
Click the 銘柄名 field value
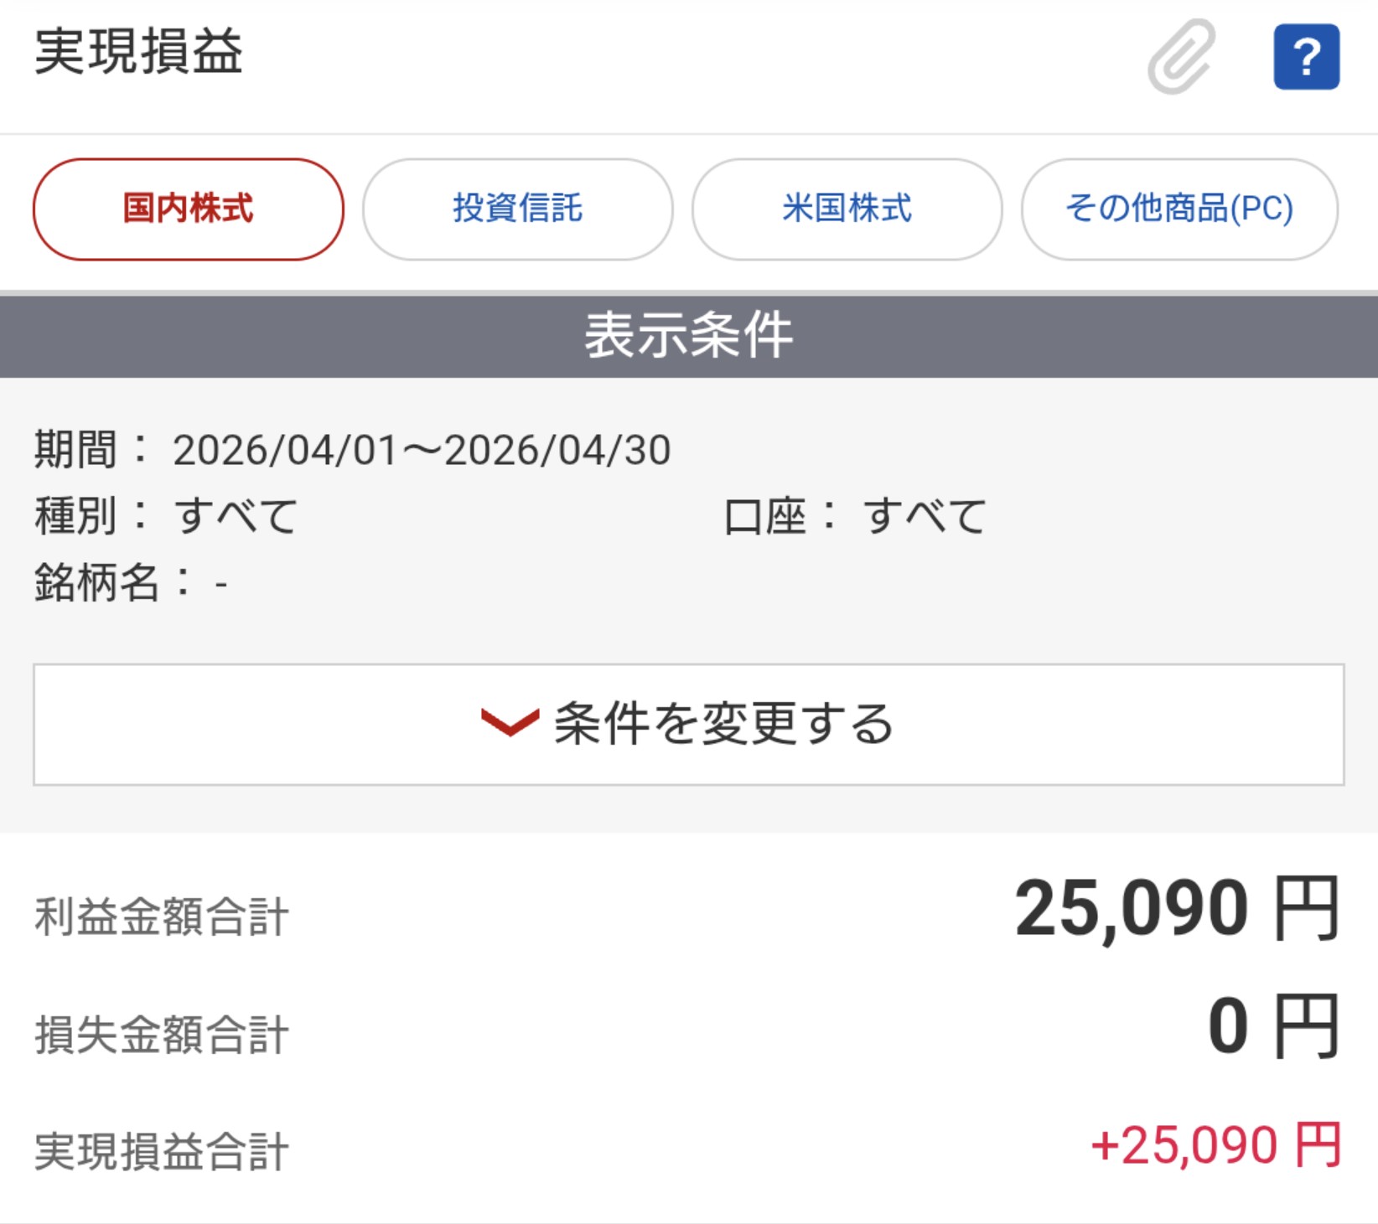[221, 584]
